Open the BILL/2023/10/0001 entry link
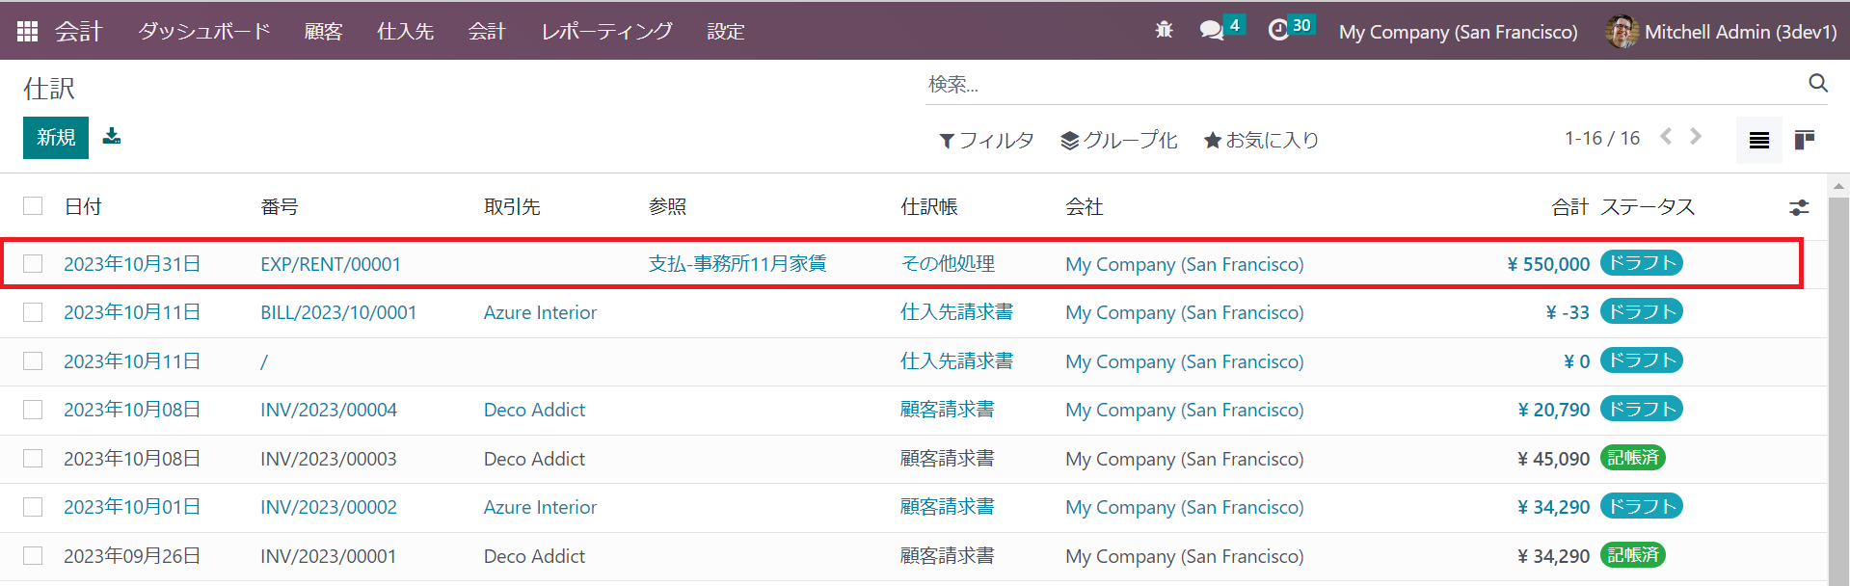 [x=338, y=312]
